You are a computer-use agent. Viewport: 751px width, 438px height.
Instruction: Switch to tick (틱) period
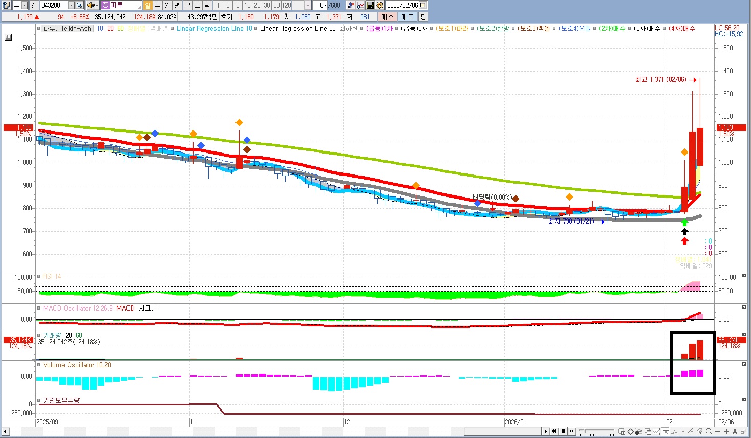click(x=207, y=5)
